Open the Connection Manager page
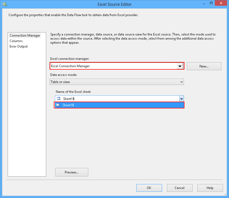229x198 pixels. point(25,36)
